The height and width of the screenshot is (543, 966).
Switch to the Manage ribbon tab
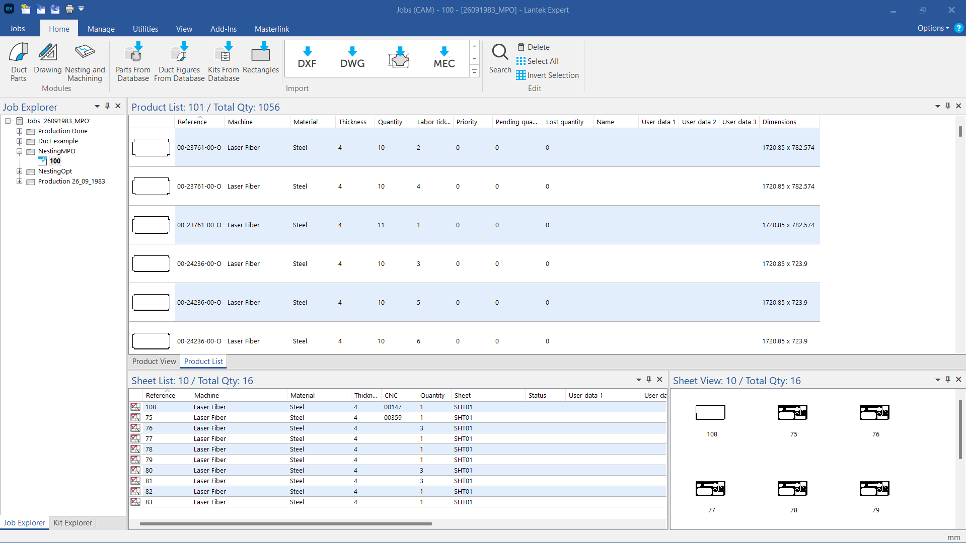(101, 29)
